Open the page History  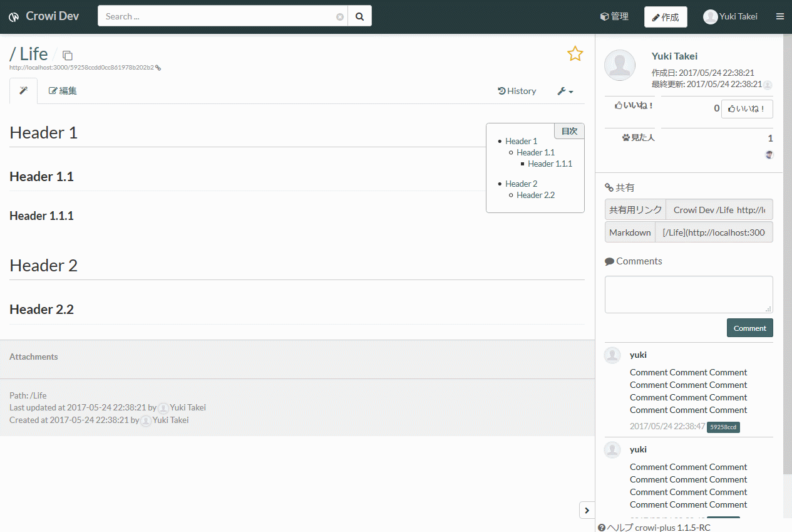tap(517, 91)
